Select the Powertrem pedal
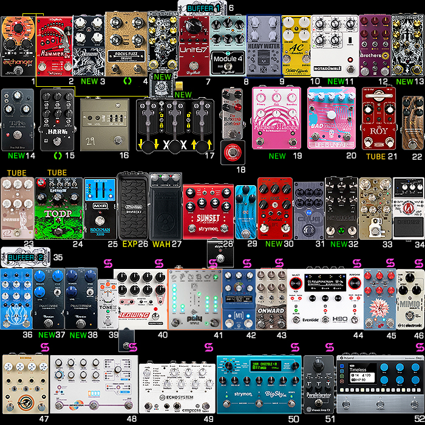The width and height of the screenshot is (425, 425). 81,299
